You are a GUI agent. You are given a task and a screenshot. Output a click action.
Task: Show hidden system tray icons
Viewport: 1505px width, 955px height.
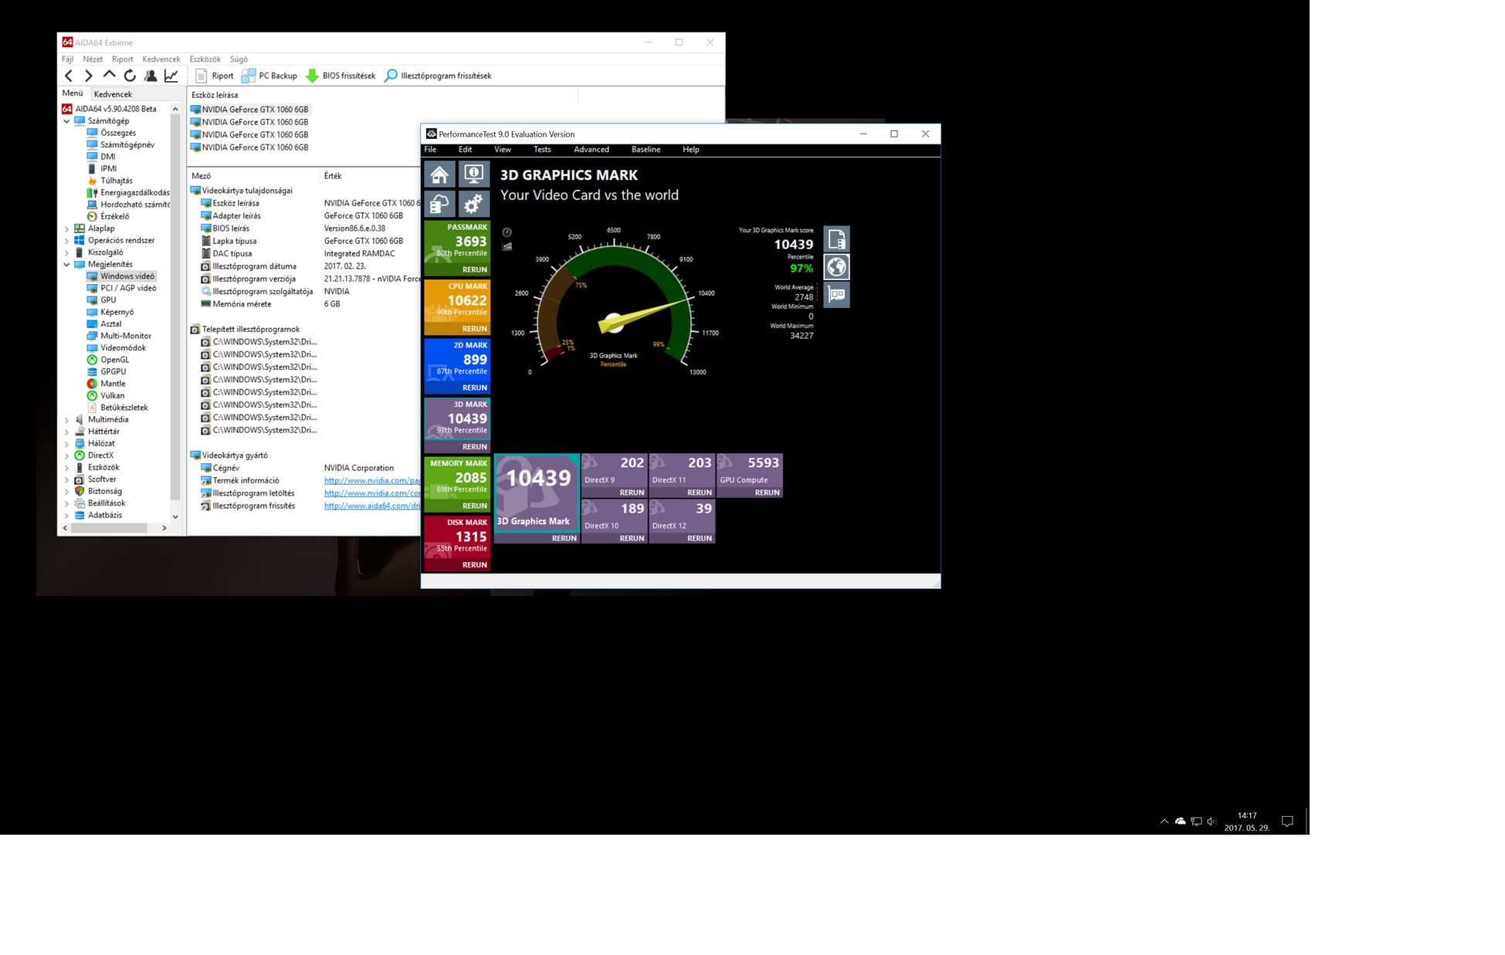click(1164, 821)
